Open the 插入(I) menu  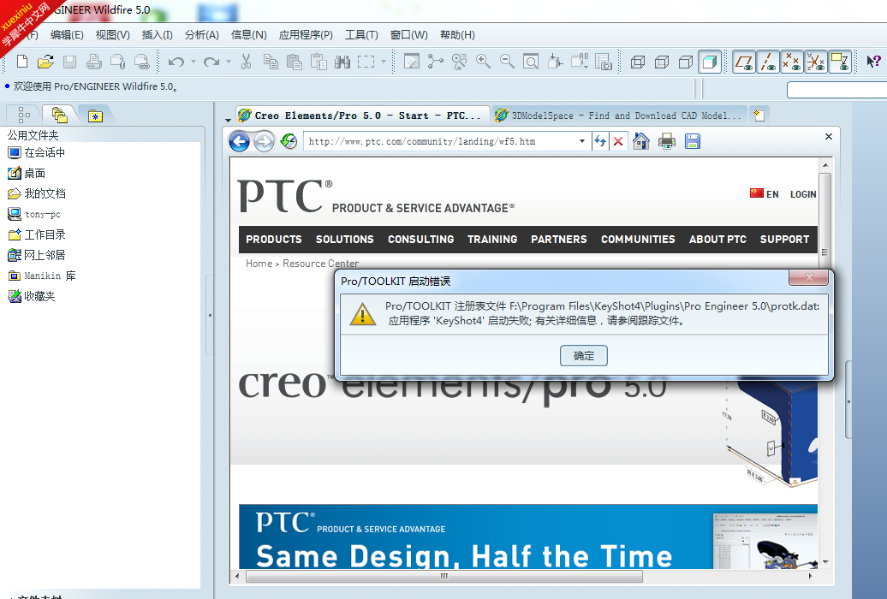pos(158,35)
